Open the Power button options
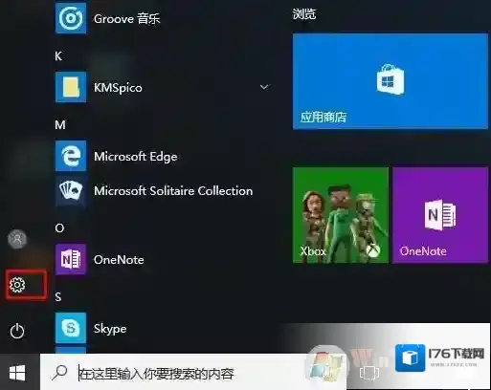The image size is (491, 390). (17, 331)
